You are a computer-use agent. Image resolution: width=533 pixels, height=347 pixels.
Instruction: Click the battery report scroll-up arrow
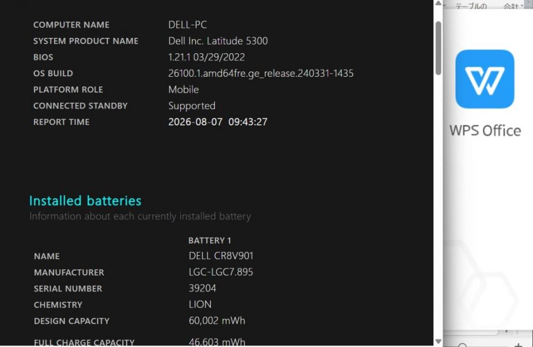pos(438,3)
